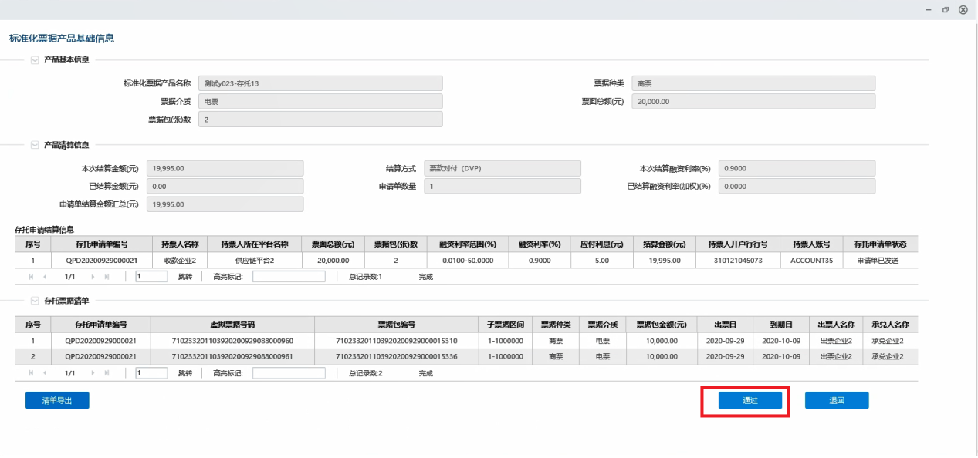Click the 票据种类 field showing 商票
Image resolution: width=978 pixels, height=458 pixels.
coord(753,83)
